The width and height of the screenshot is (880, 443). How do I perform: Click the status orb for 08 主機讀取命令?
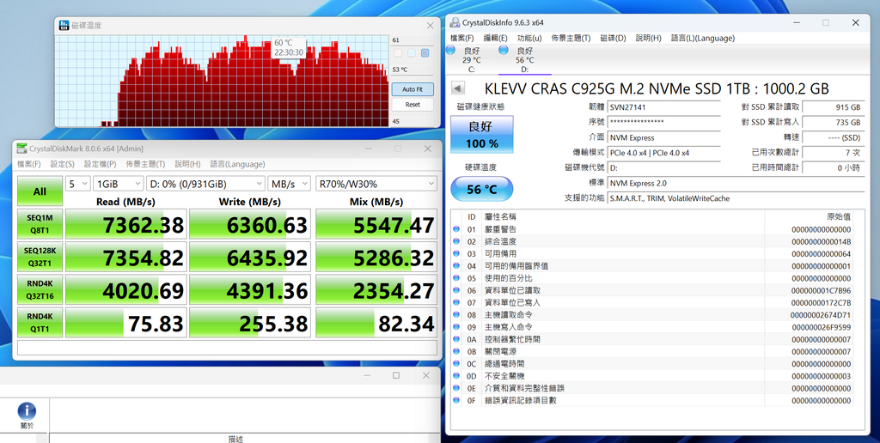coord(456,315)
